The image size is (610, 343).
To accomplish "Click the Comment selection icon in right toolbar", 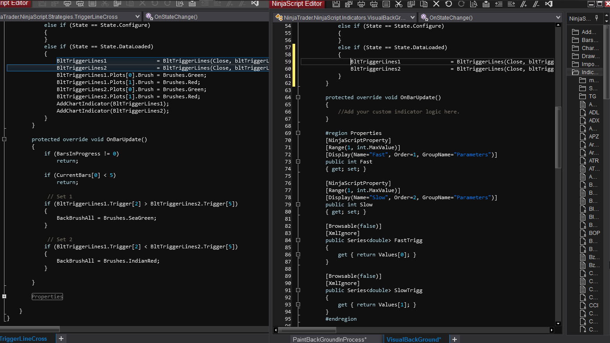I will pyautogui.click(x=524, y=4).
